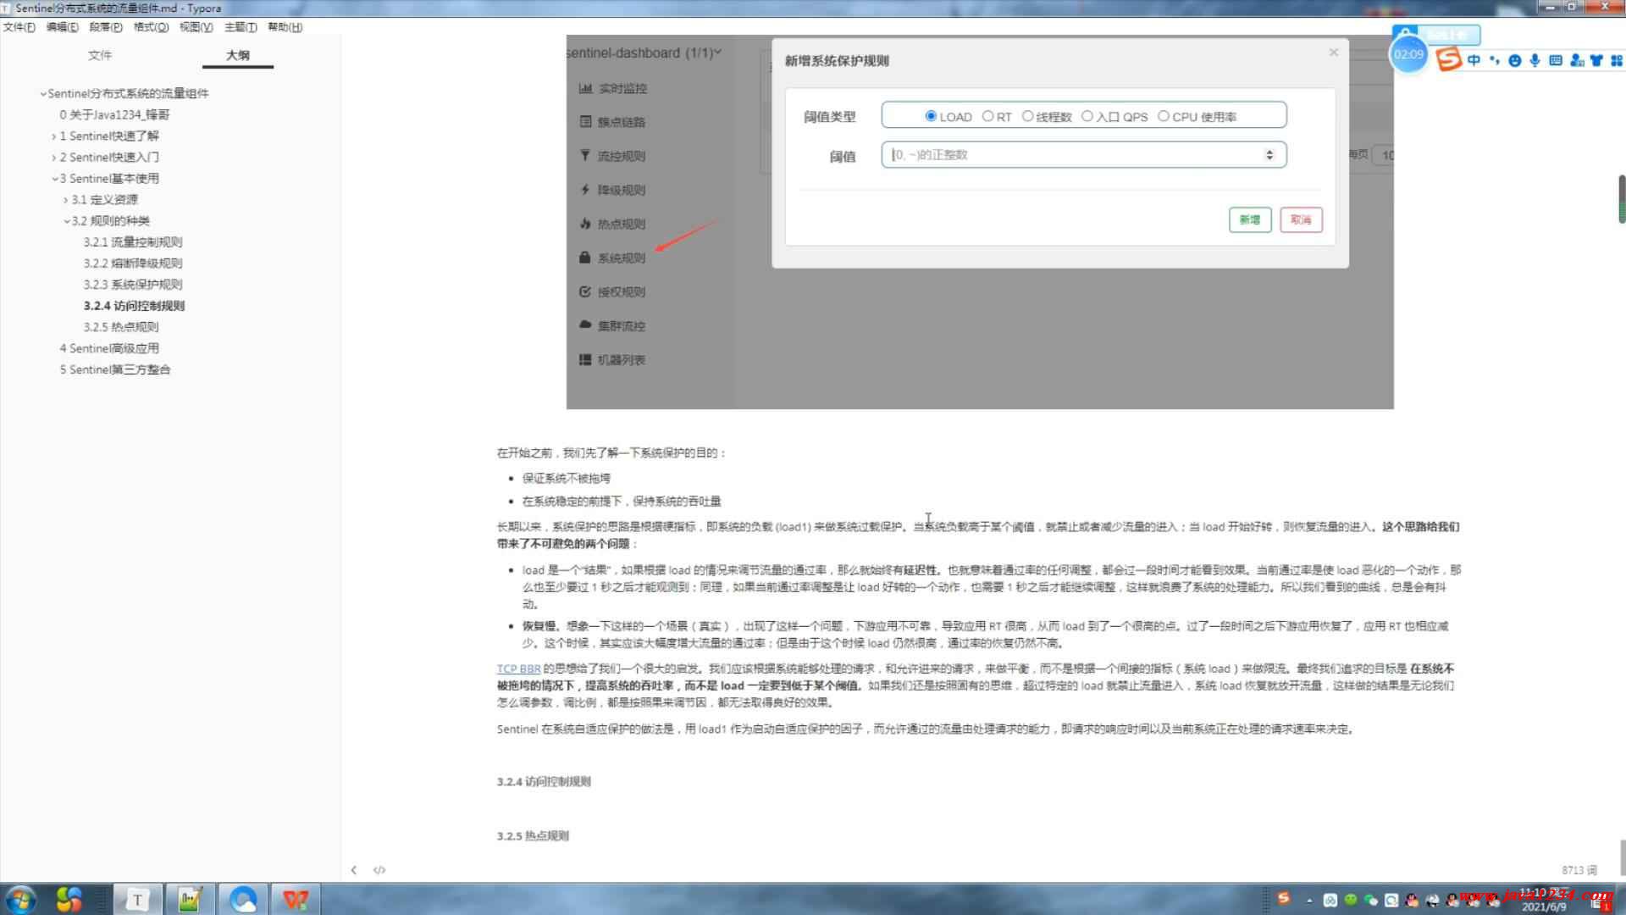Collapse the 3 Sentinel基本使用 outline node

(54, 179)
